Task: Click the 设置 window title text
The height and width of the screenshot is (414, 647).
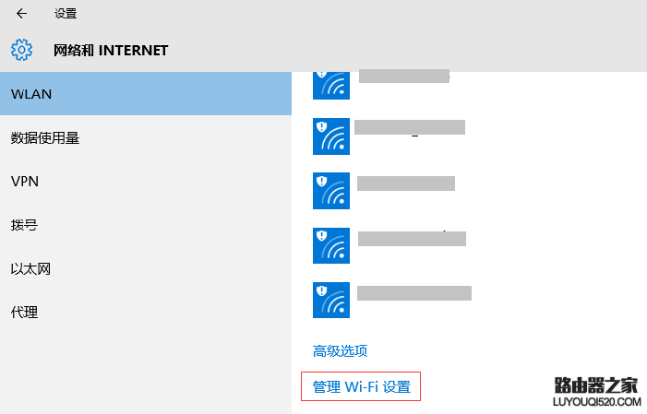Action: coord(66,14)
